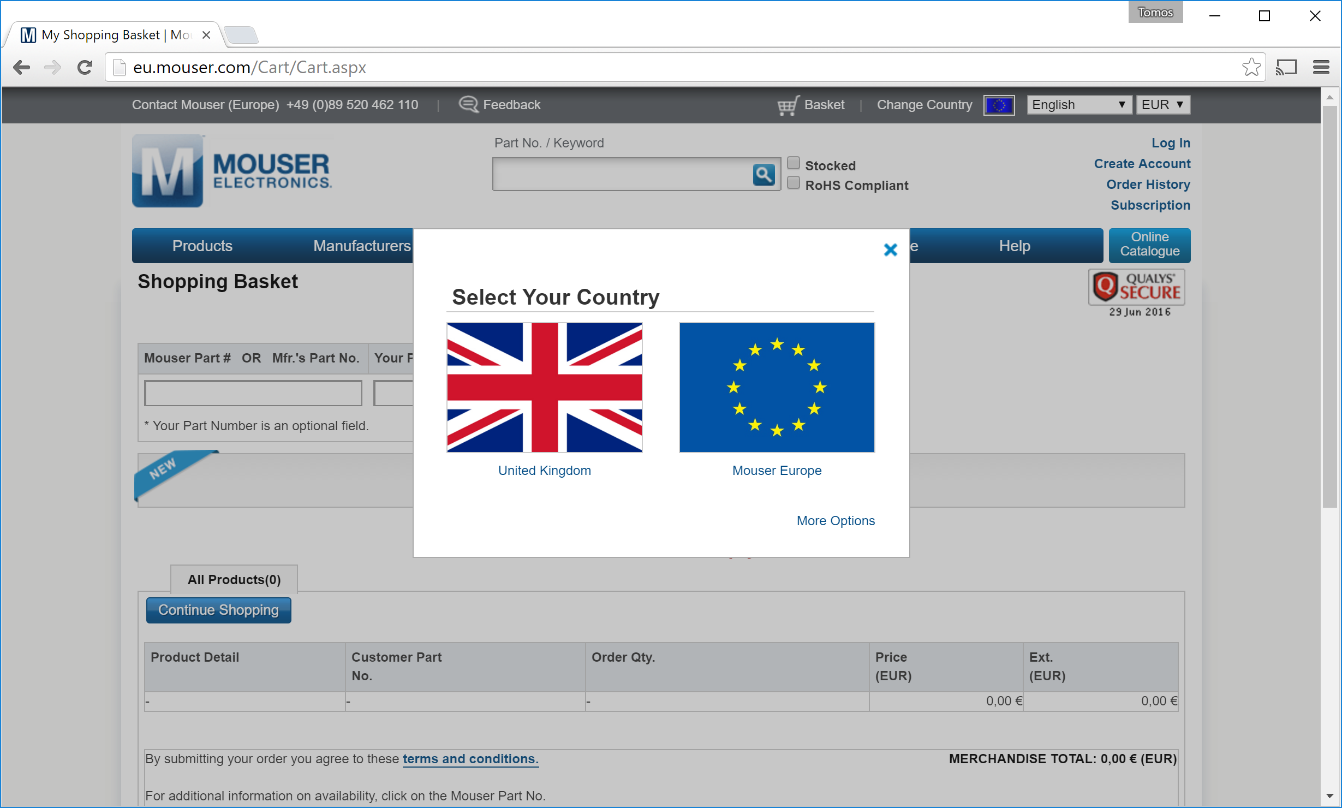
Task: Open the Products menu
Action: (202, 246)
